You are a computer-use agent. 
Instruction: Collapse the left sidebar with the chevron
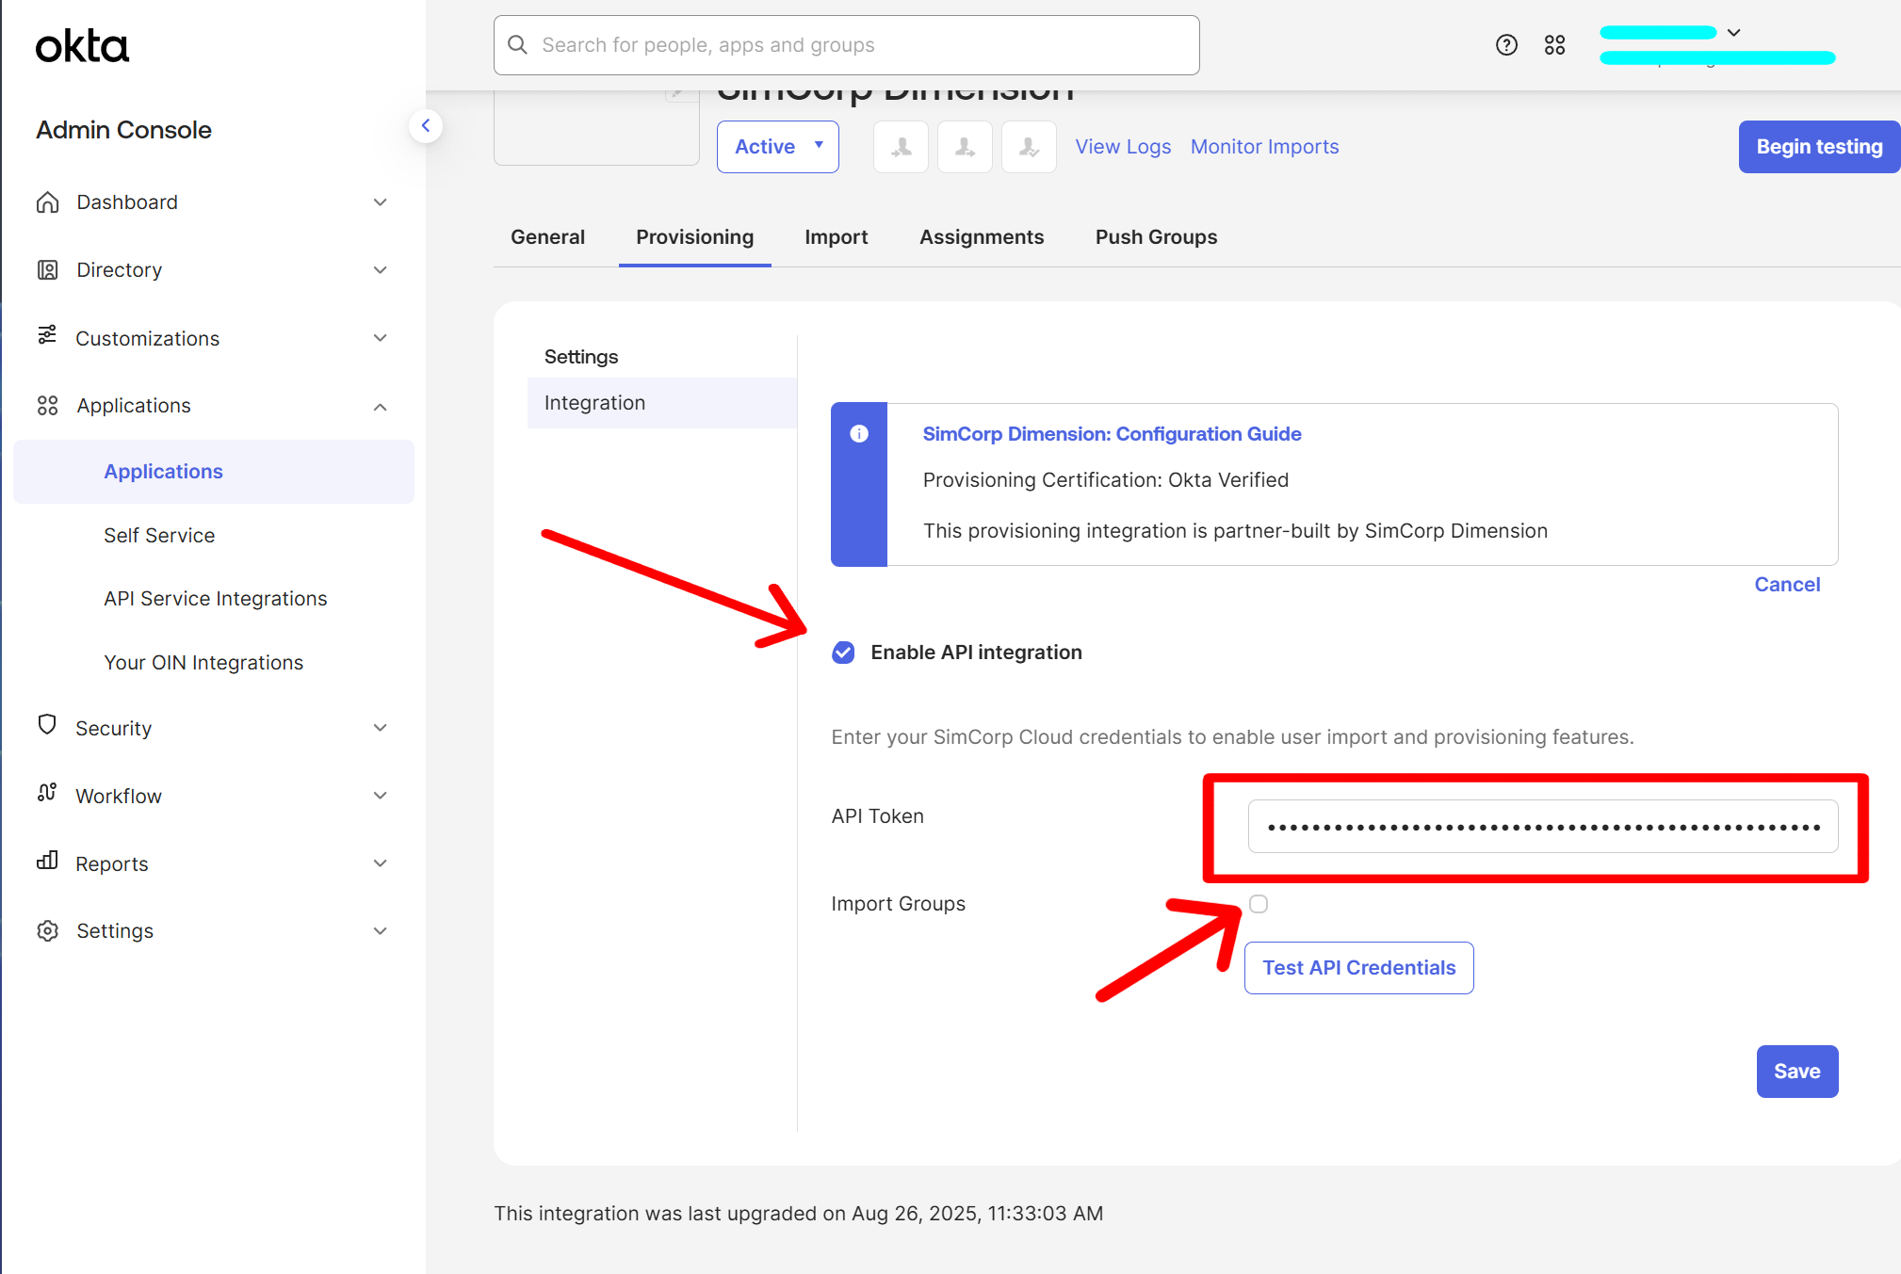click(x=427, y=125)
